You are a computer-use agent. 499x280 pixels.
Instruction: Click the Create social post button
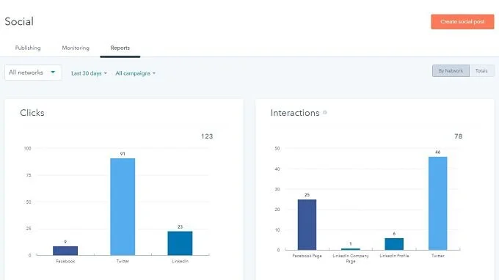(x=462, y=21)
